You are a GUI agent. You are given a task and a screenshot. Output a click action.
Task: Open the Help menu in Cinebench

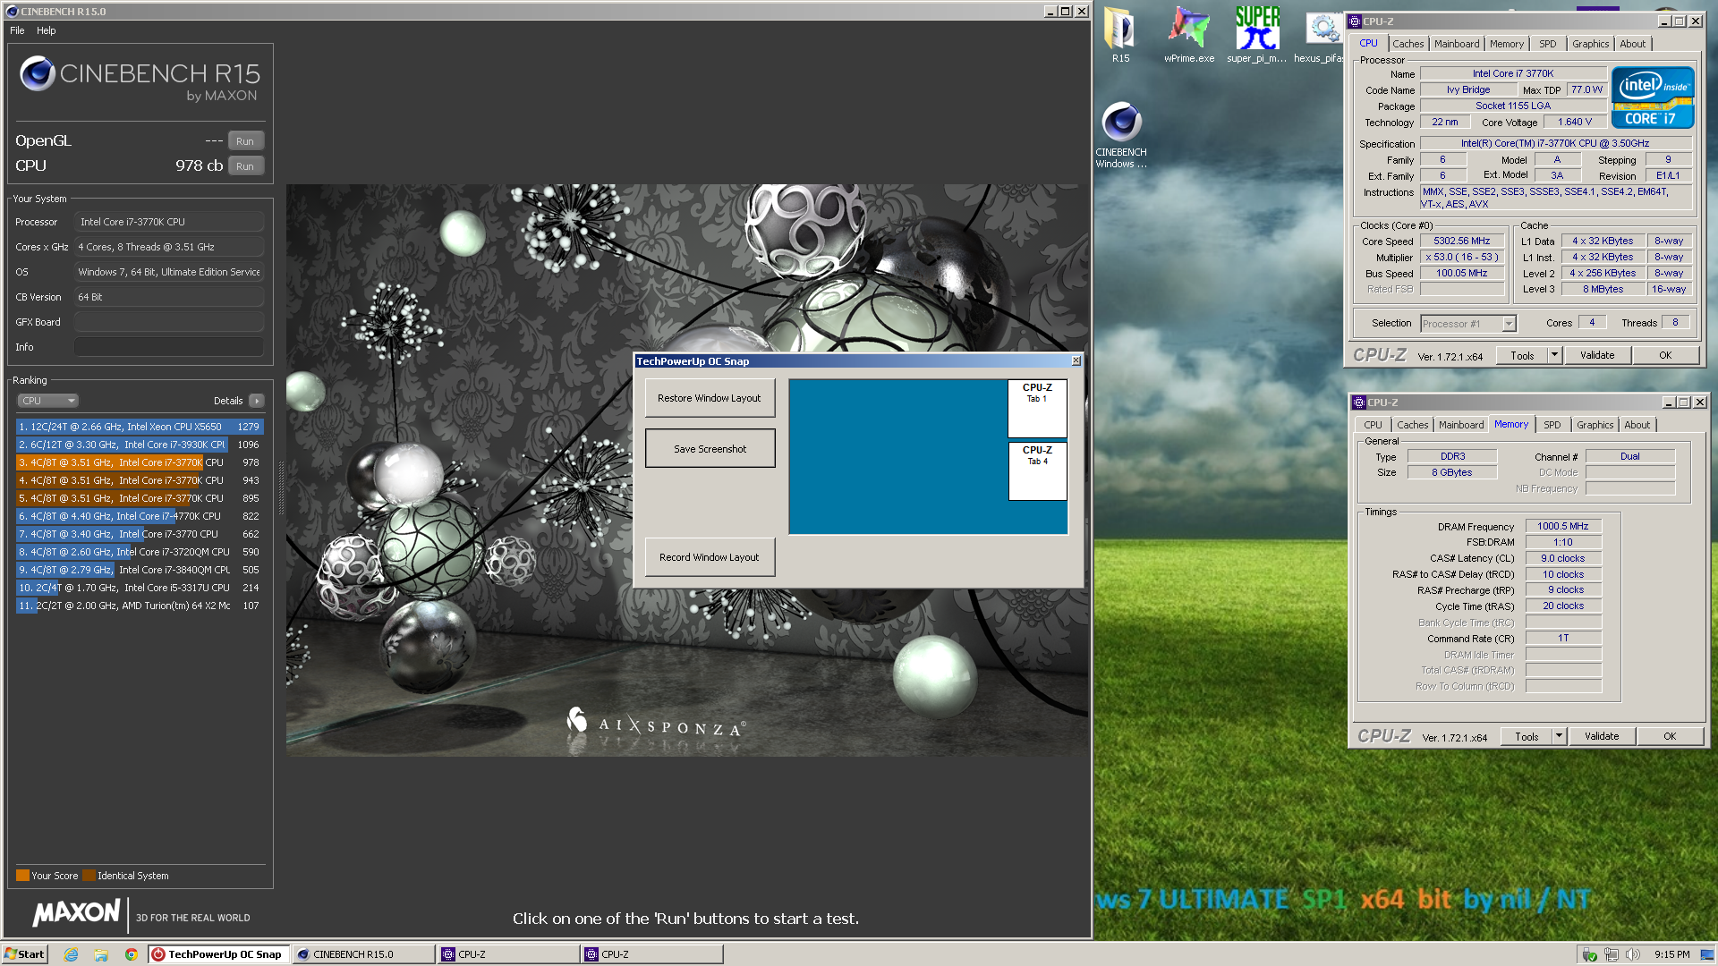[47, 30]
